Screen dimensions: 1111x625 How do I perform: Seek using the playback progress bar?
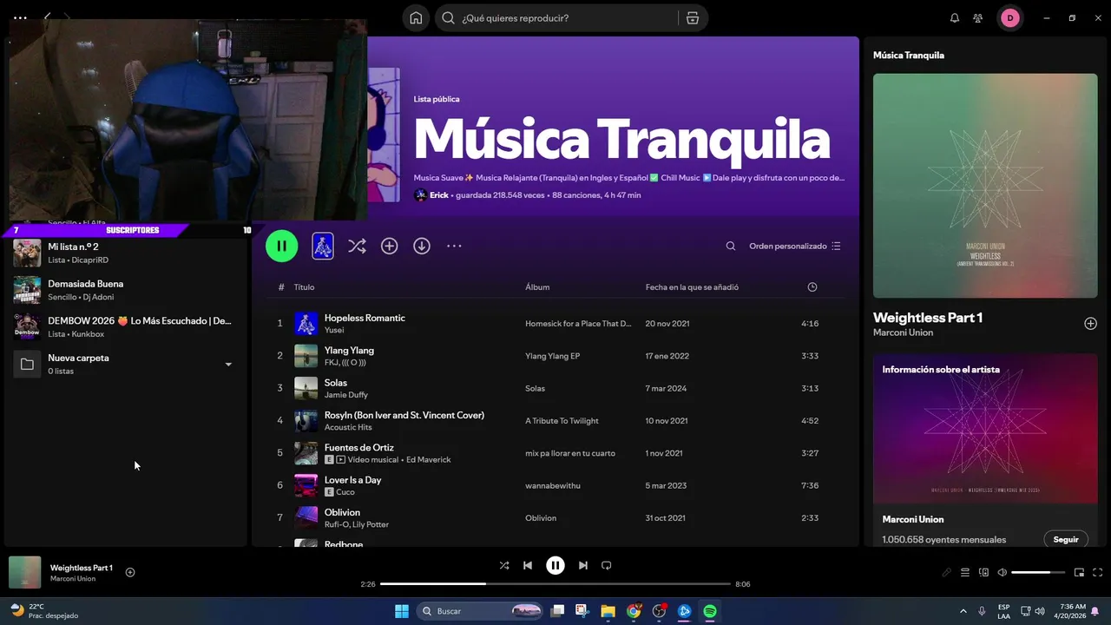(555, 584)
